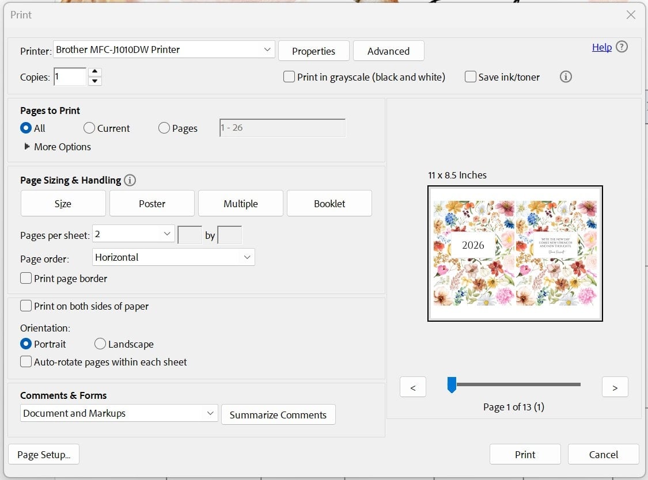Select the Current pages radio button
Screen dimensions: 648x480
89,128
